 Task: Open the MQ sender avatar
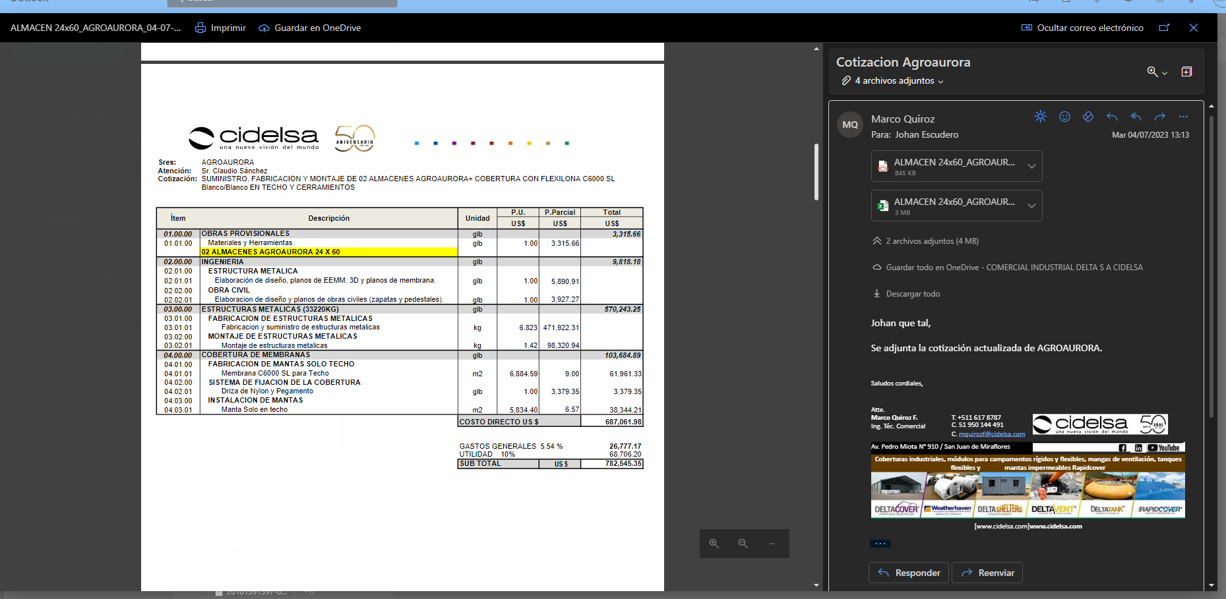[850, 125]
